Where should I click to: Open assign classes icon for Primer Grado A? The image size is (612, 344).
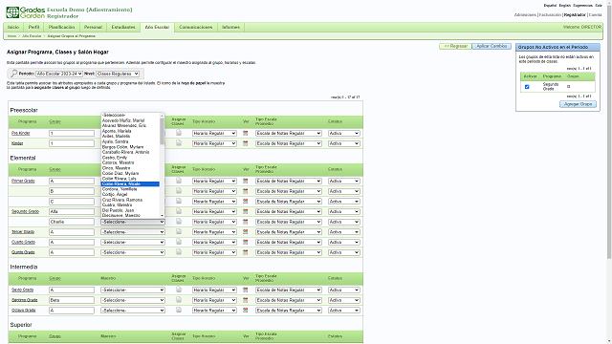point(179,181)
